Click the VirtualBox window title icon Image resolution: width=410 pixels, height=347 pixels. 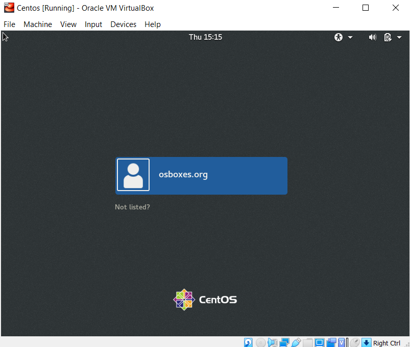pyautogui.click(x=9, y=8)
